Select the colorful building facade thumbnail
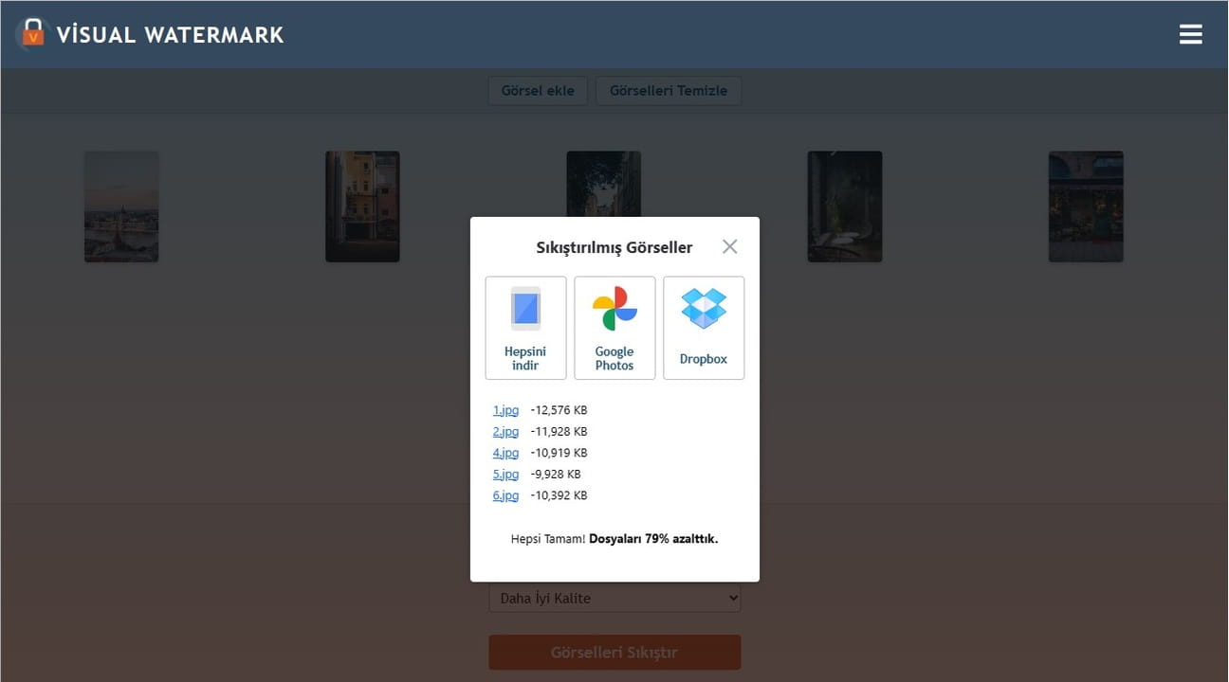Viewport: 1229px width, 682px height. (362, 206)
